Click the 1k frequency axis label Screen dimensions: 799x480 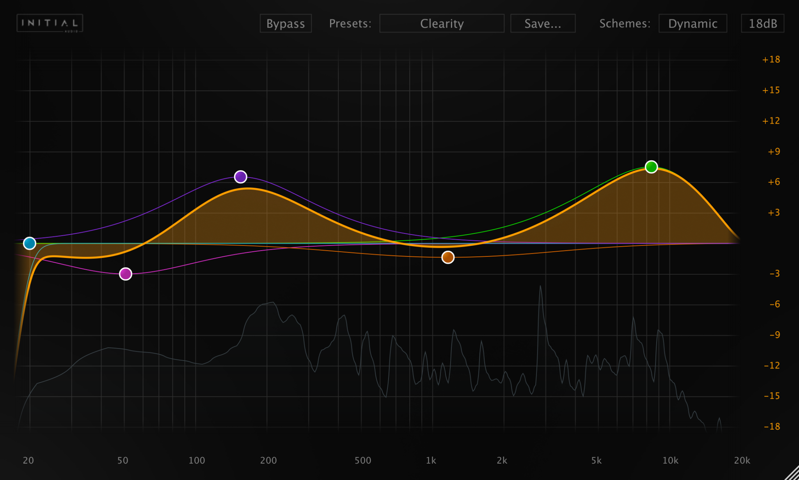[431, 460]
